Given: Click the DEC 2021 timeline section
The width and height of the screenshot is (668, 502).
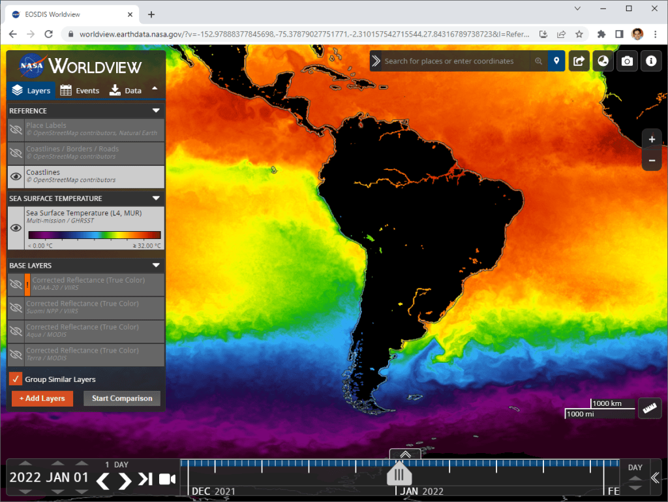Looking at the screenshot, I should point(213,492).
